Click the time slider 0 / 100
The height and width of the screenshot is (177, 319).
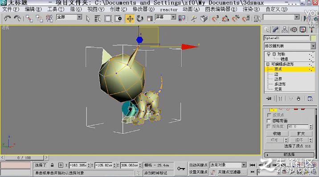24,158
